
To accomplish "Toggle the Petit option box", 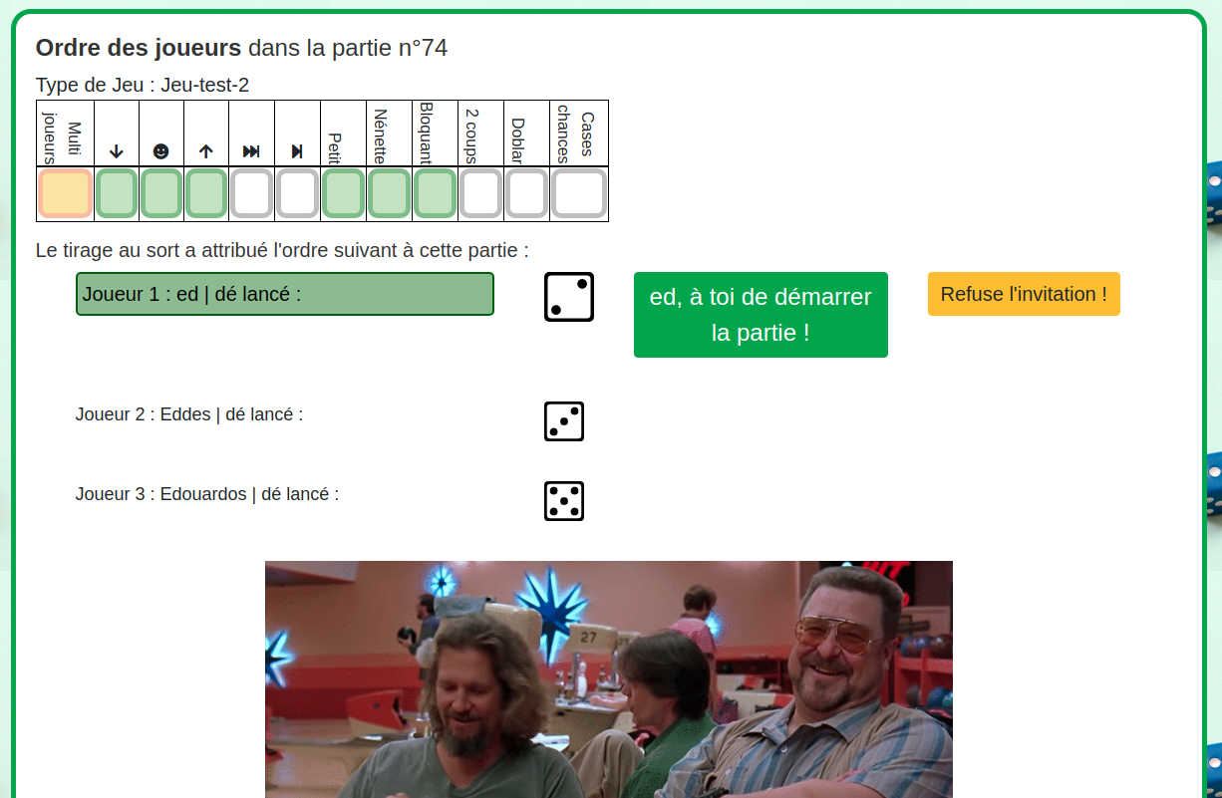I will pos(344,193).
